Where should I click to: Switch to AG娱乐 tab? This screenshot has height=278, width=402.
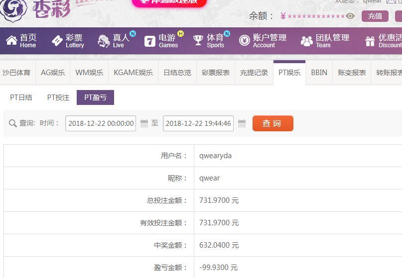(x=53, y=73)
